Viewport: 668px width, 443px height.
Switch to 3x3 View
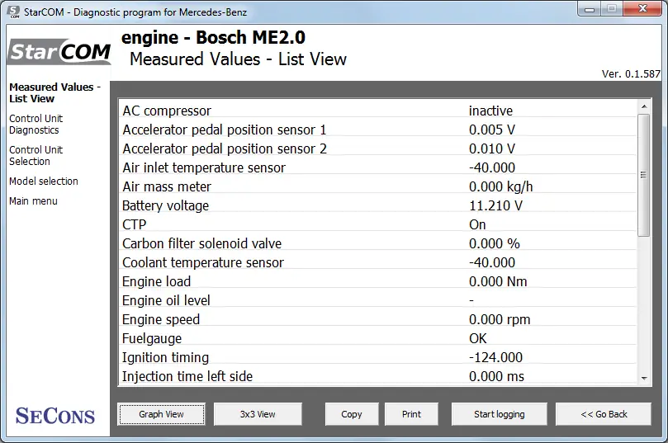click(258, 414)
